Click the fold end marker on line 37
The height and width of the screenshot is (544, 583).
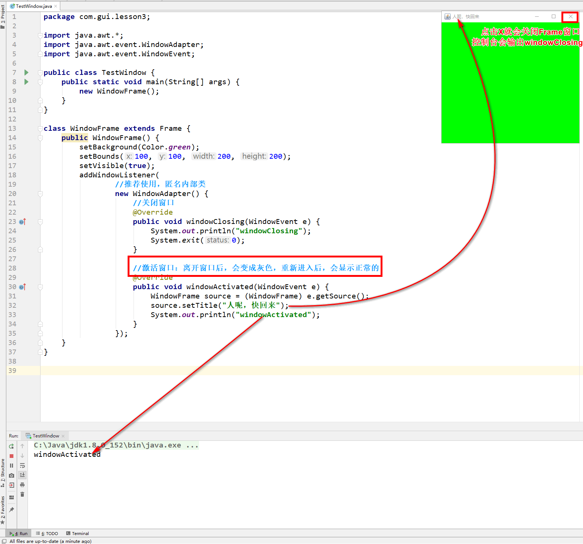(40, 352)
